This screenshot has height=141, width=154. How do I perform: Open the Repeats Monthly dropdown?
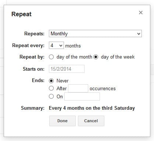click(x=95, y=34)
